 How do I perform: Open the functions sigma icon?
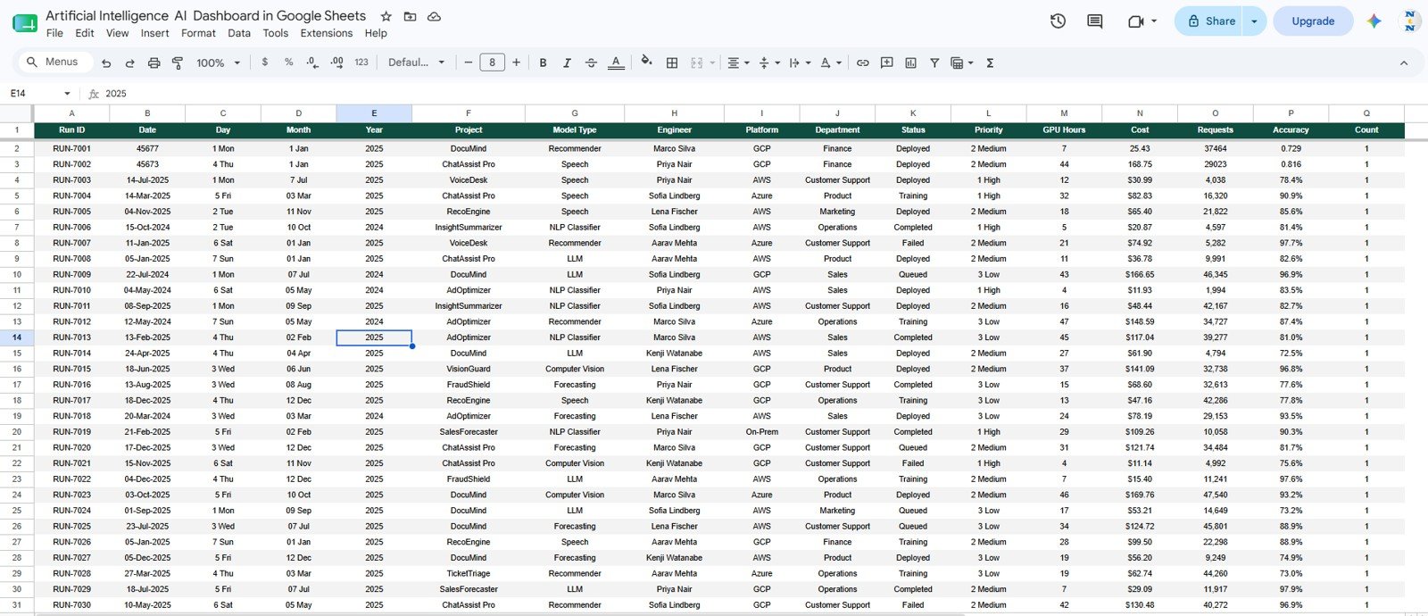tap(990, 62)
